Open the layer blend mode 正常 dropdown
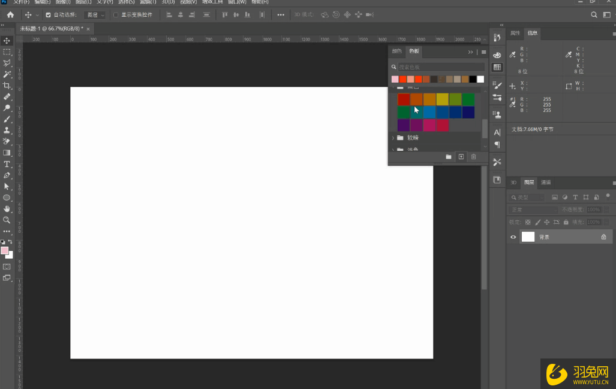The height and width of the screenshot is (389, 616). point(533,210)
